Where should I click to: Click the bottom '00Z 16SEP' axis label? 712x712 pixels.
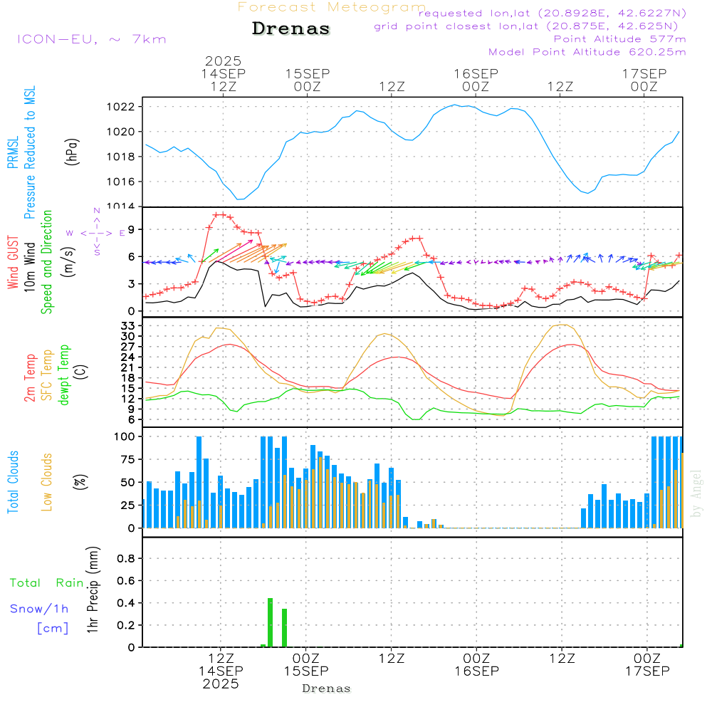[x=477, y=665]
